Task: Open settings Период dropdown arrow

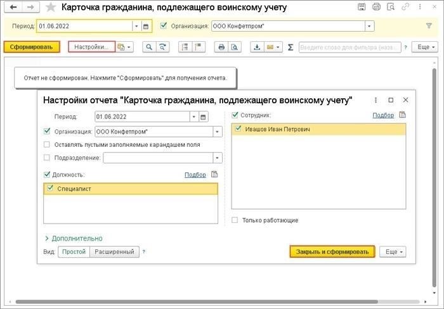Action: pyautogui.click(x=194, y=117)
